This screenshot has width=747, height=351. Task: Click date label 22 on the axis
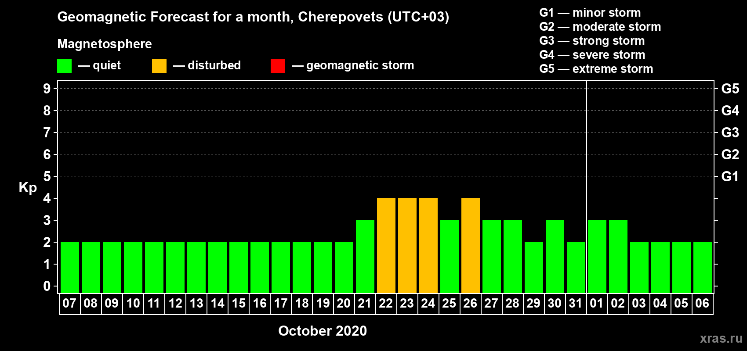386,303
